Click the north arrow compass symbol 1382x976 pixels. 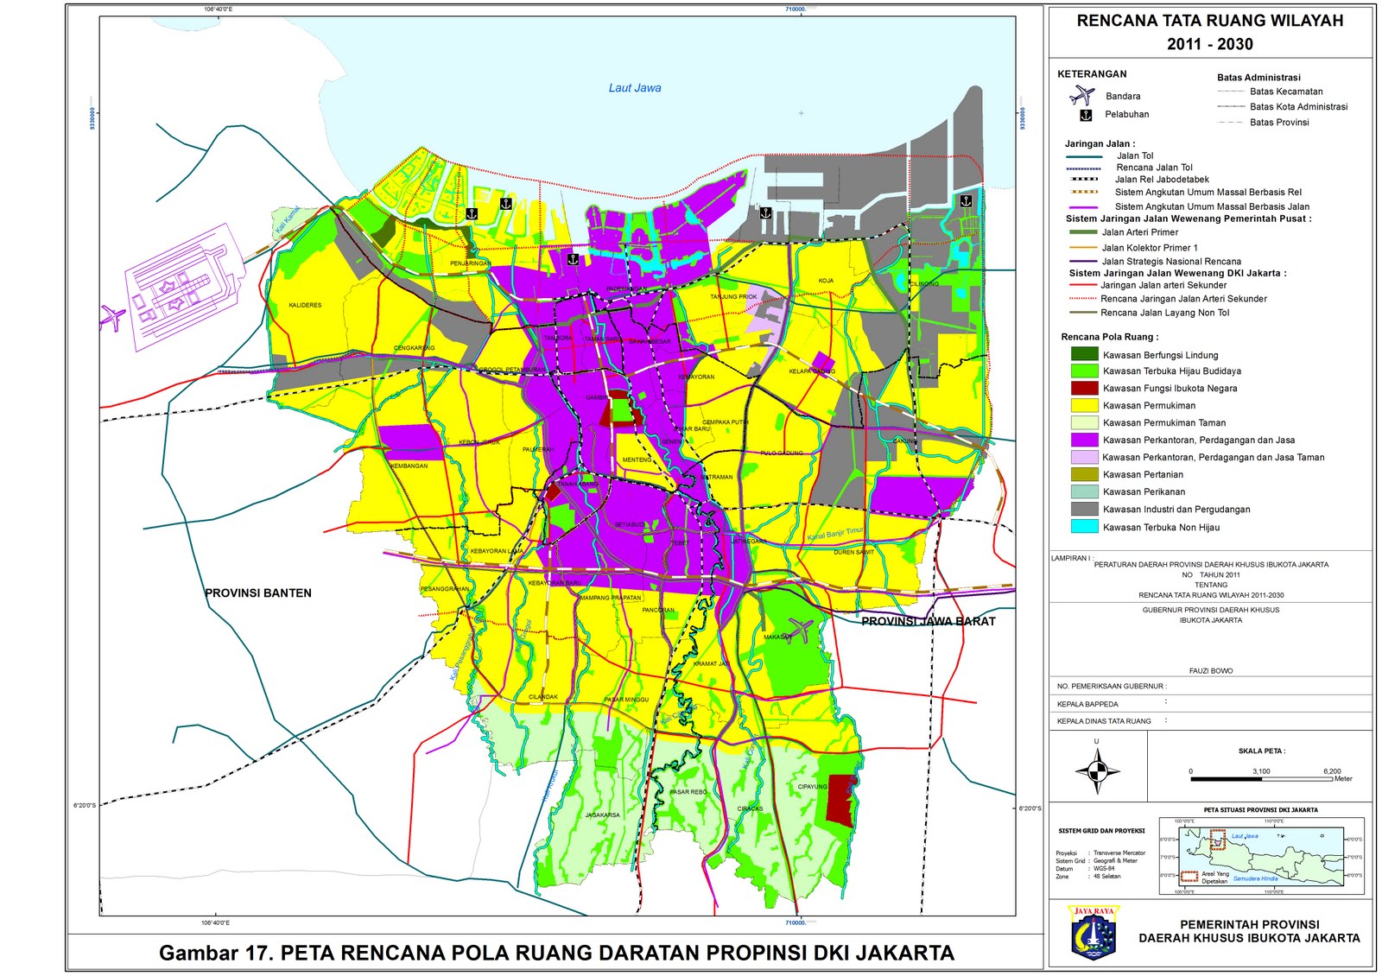tap(1097, 770)
